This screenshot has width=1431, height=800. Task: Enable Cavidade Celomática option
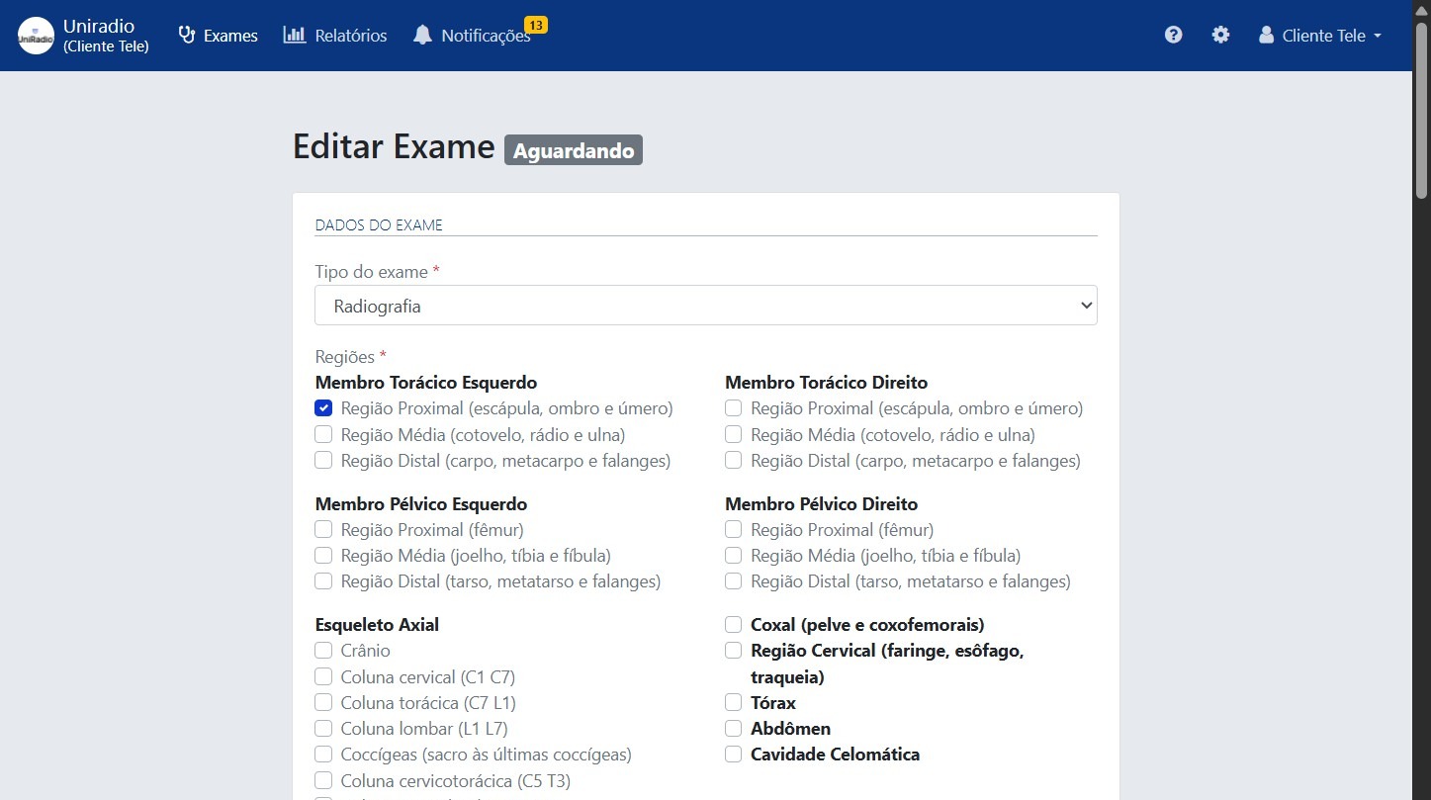[x=733, y=754]
